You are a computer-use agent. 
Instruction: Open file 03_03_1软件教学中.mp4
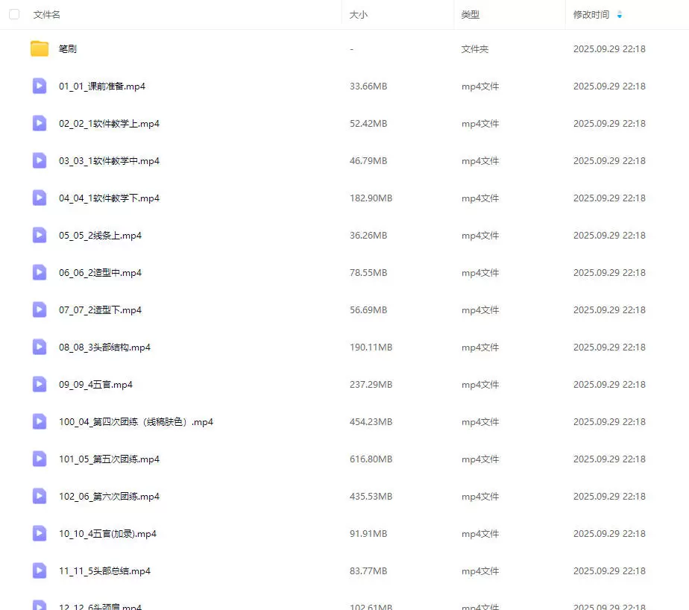click(109, 161)
